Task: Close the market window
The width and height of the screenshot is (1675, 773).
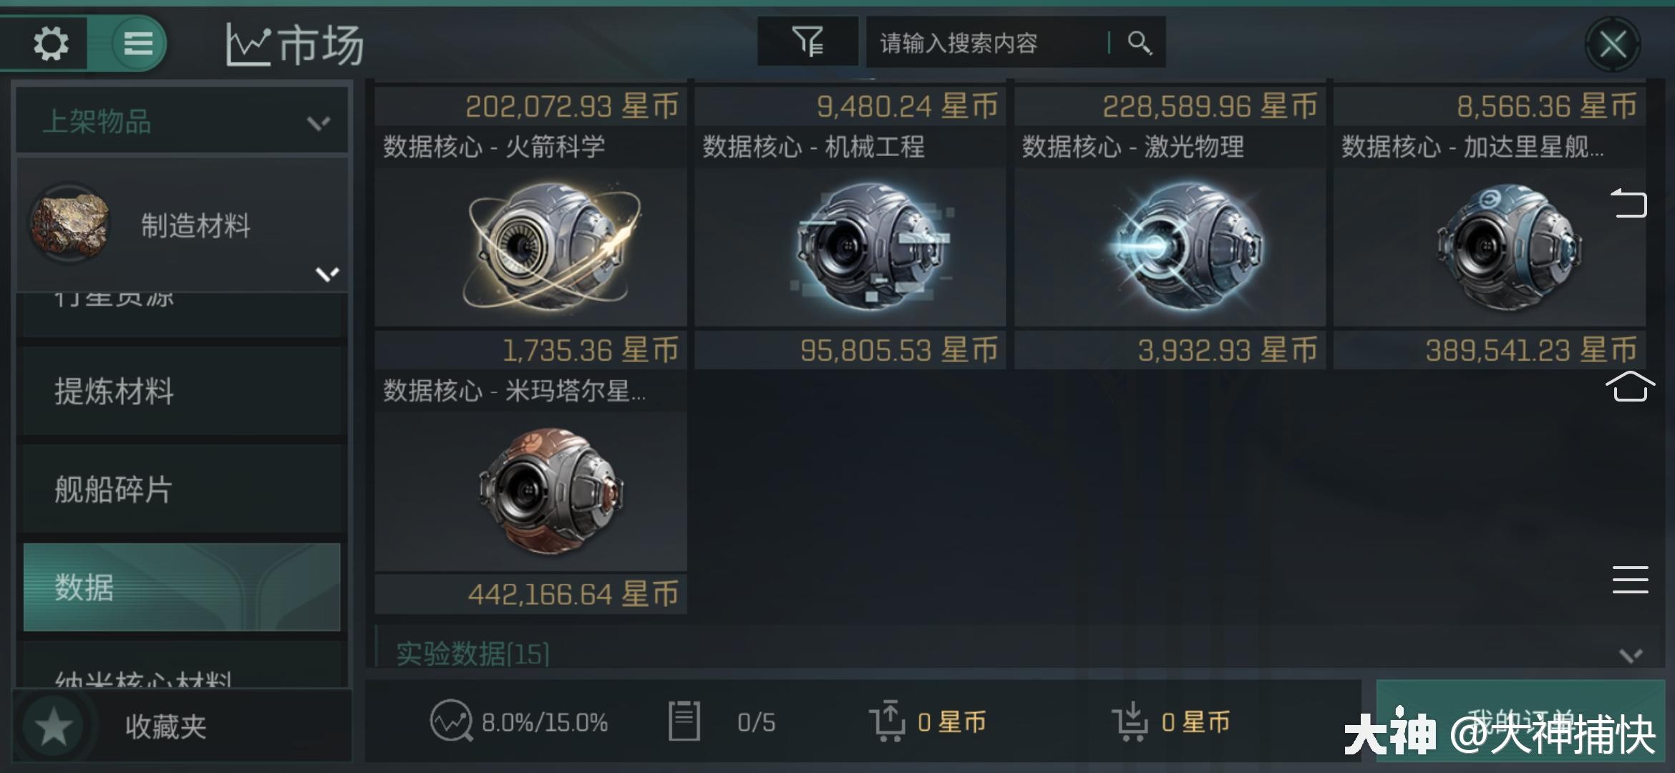Action: coord(1613,44)
